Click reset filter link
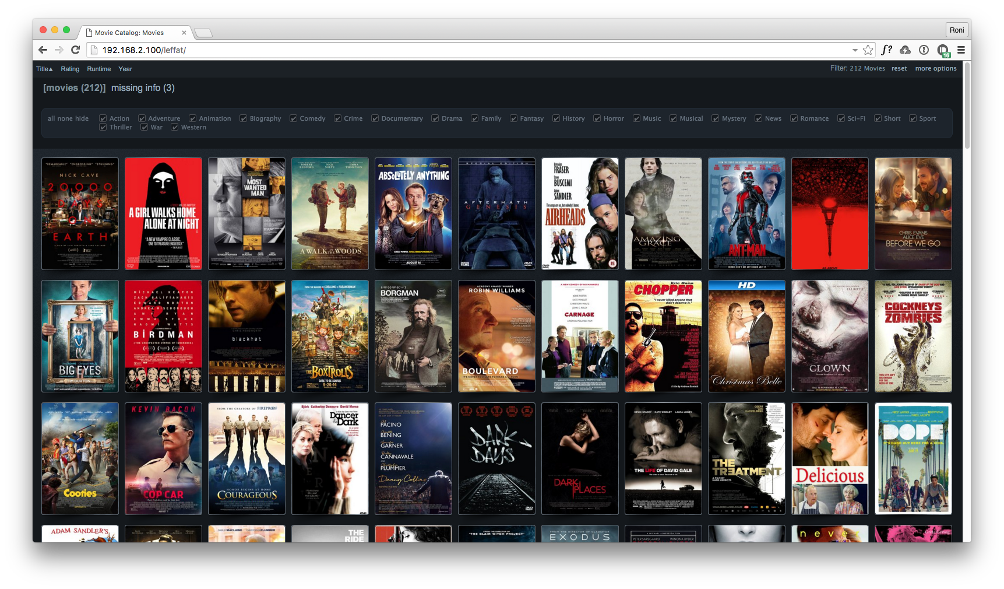Image resolution: width=1004 pixels, height=589 pixels. (899, 68)
